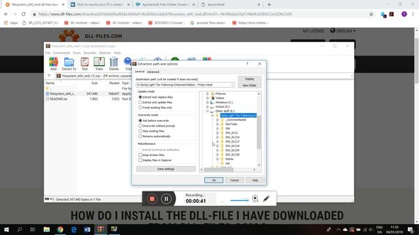Screen dimensions: 419x235
Task: Enable Display files in Explorer checkbox
Action: 140,160
